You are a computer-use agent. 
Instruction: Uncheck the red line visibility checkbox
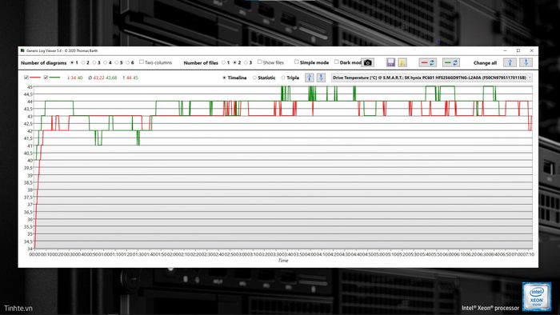pos(26,78)
